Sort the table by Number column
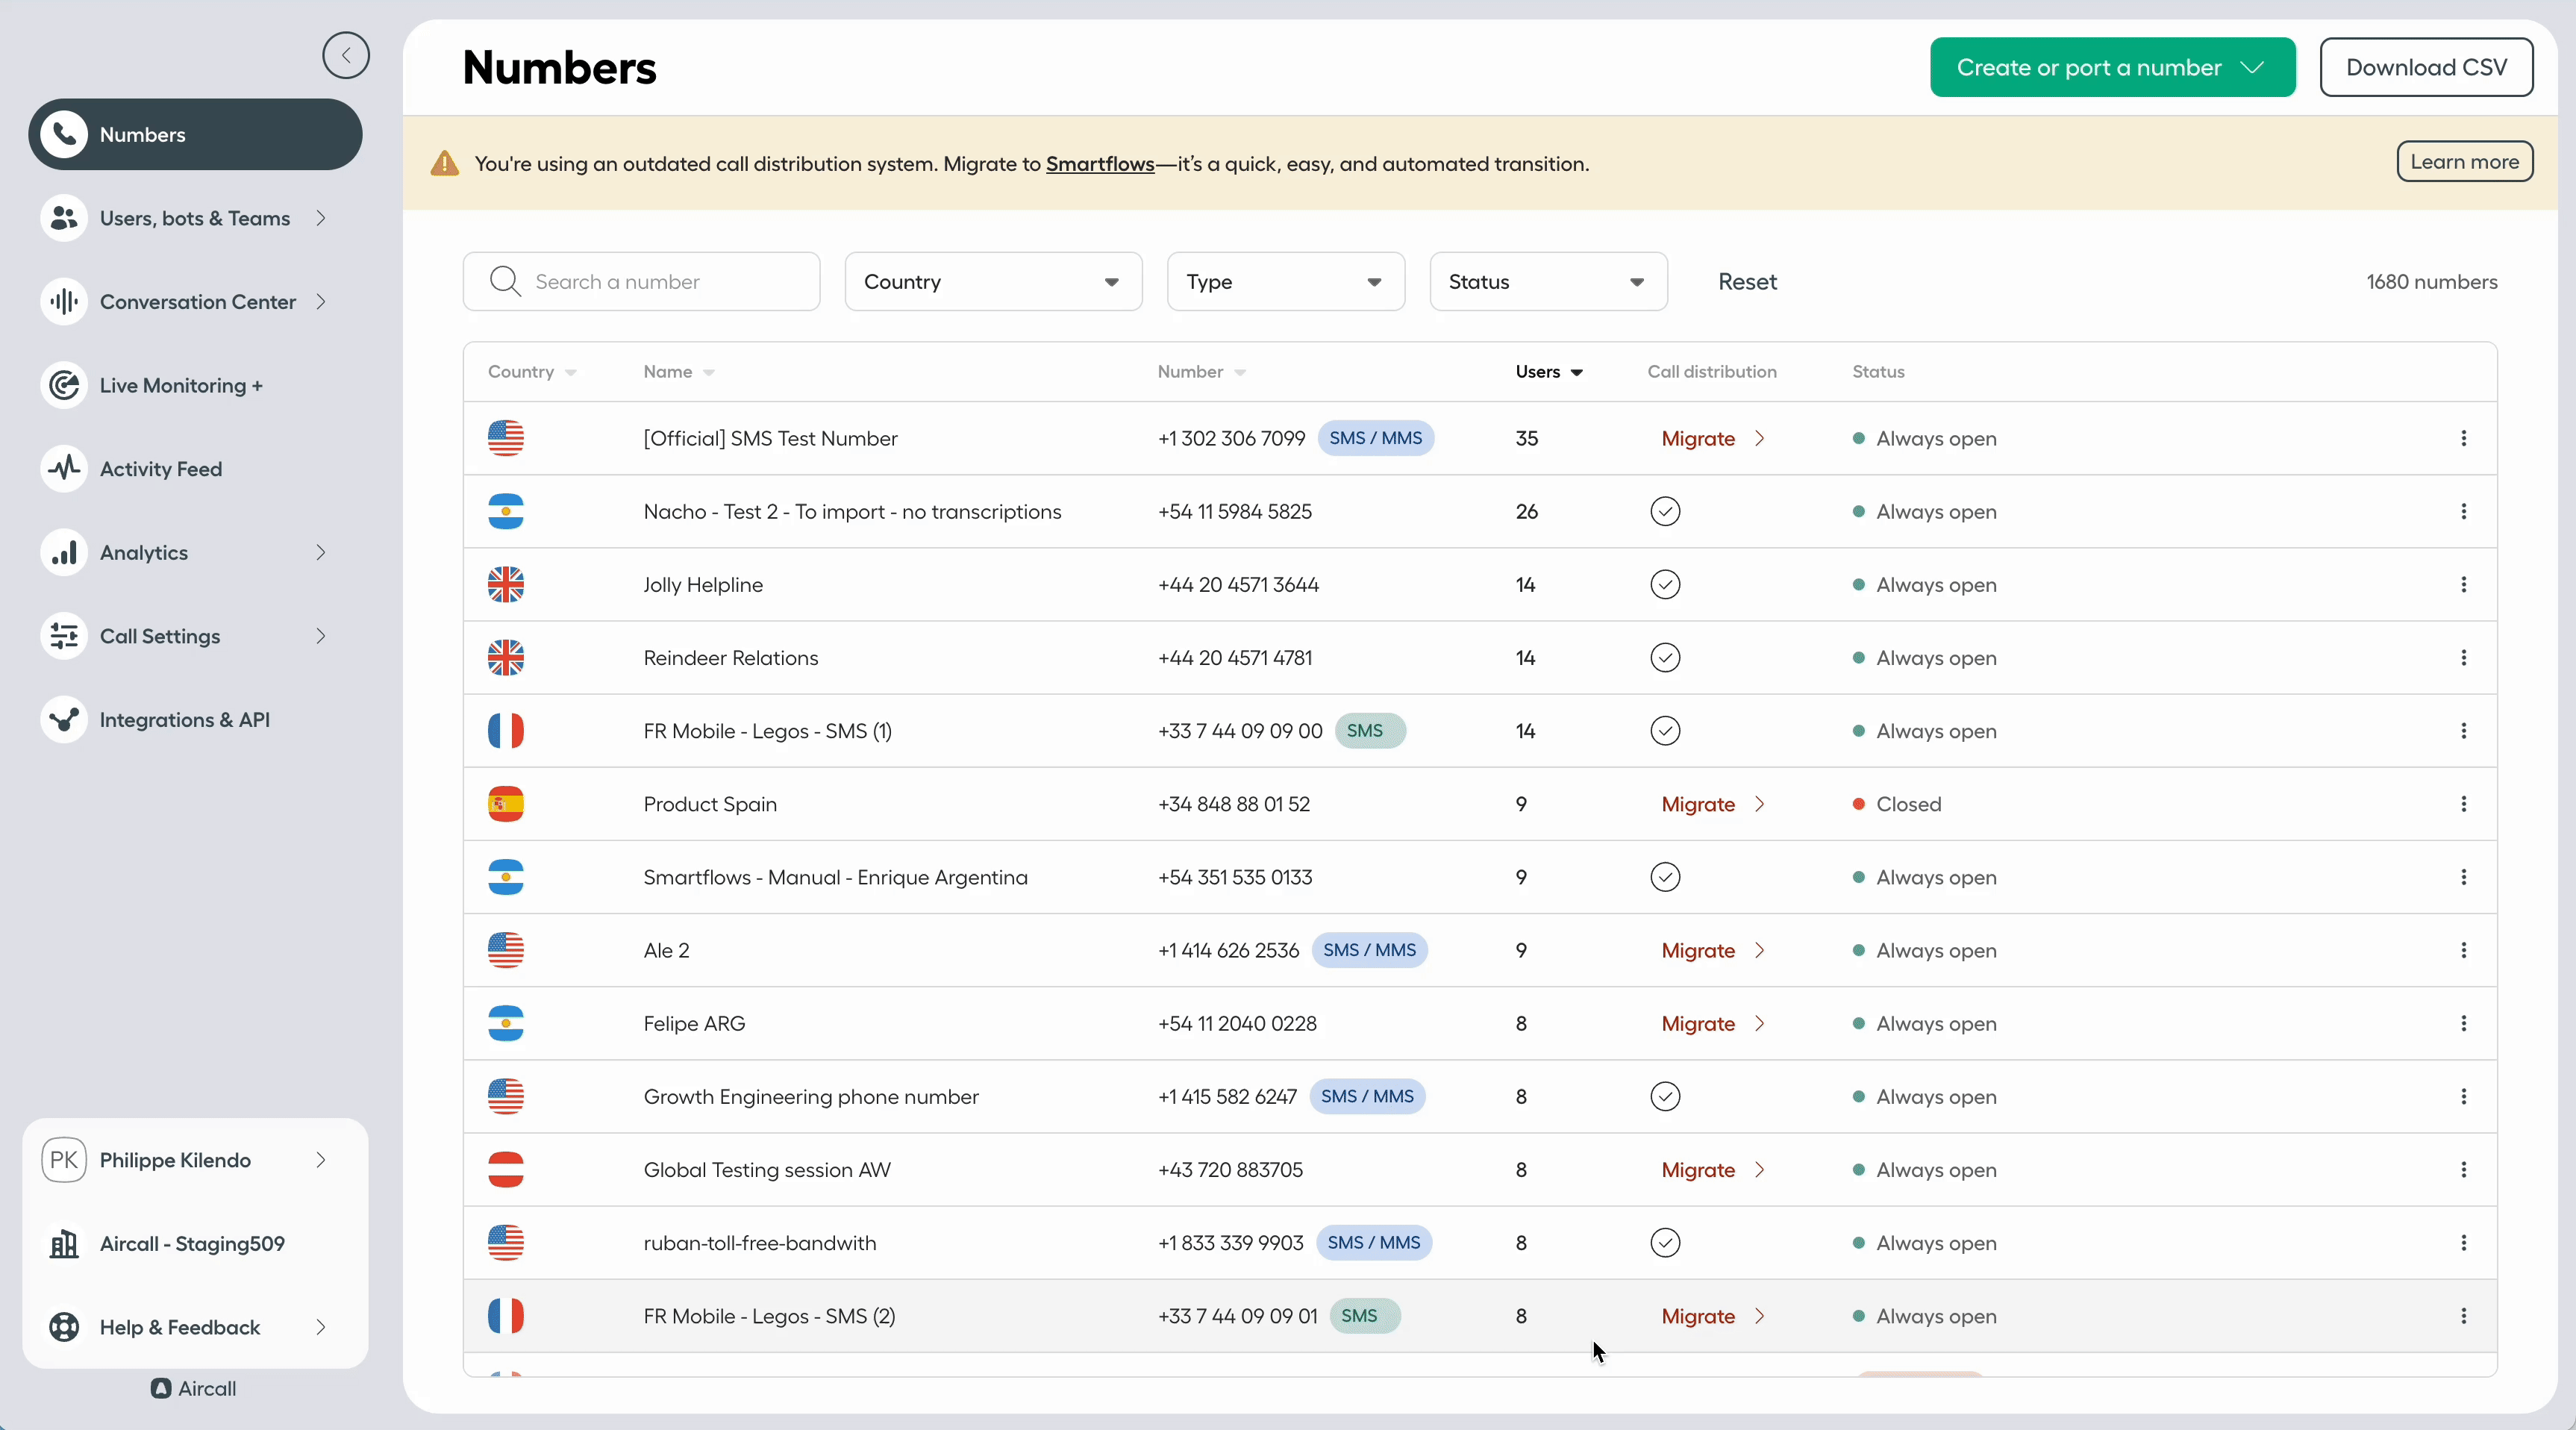2576x1430 pixels. tap(1201, 372)
